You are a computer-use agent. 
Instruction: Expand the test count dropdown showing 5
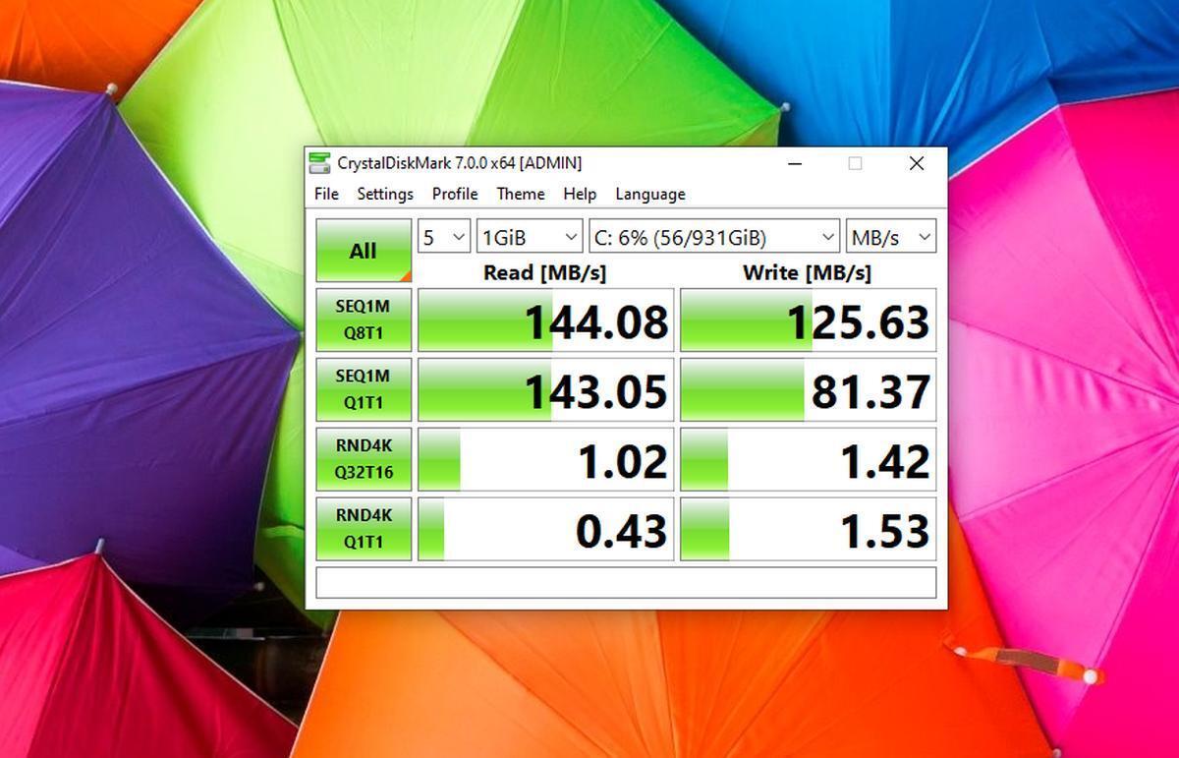click(444, 237)
